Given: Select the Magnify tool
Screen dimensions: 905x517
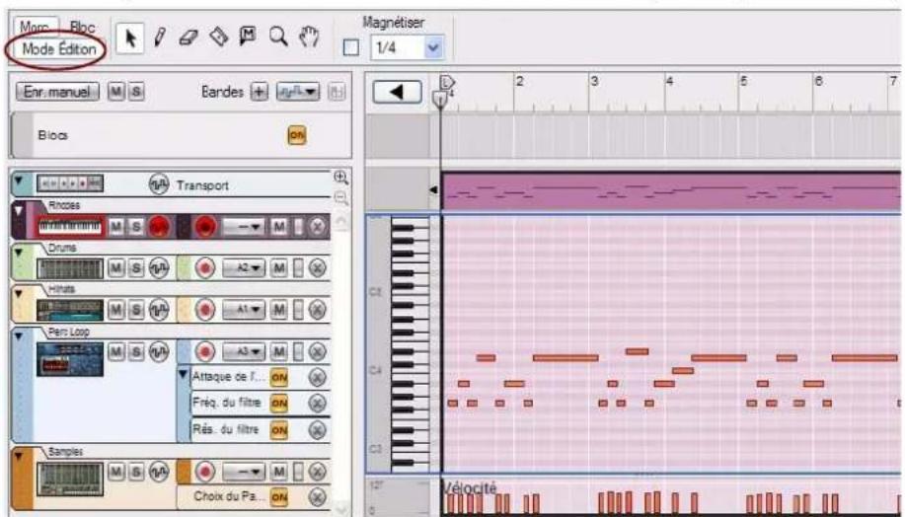Looking at the screenshot, I should tap(278, 37).
